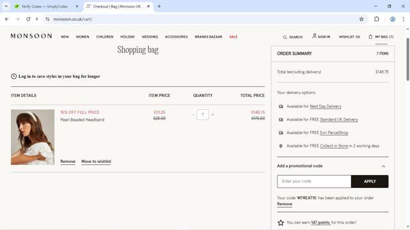Go forward to the next page

(17, 19)
